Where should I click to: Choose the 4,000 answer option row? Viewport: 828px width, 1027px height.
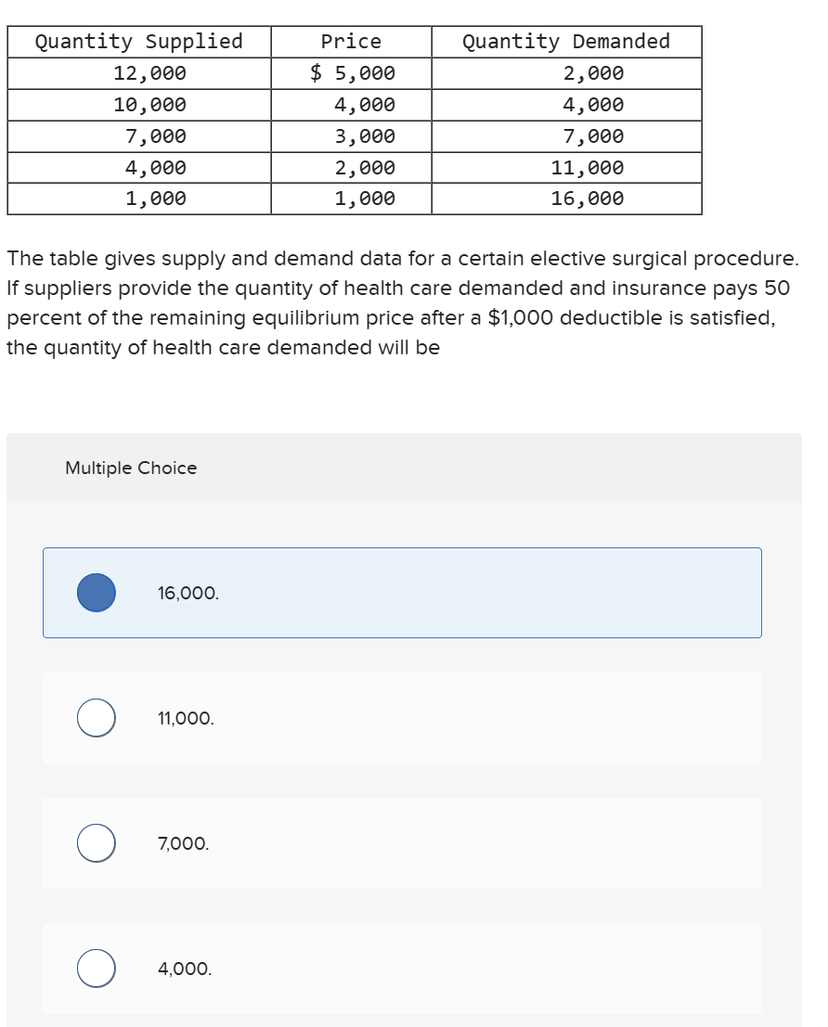click(x=402, y=969)
